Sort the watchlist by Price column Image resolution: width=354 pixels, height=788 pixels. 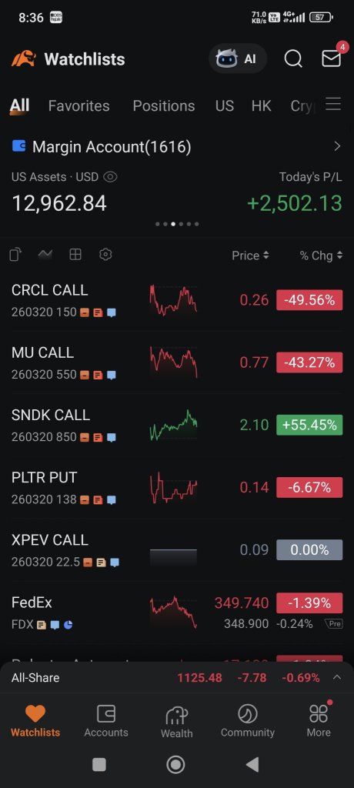tap(250, 255)
